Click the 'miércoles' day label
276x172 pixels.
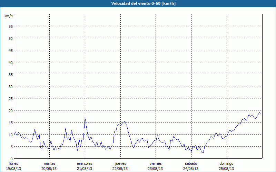(85, 163)
